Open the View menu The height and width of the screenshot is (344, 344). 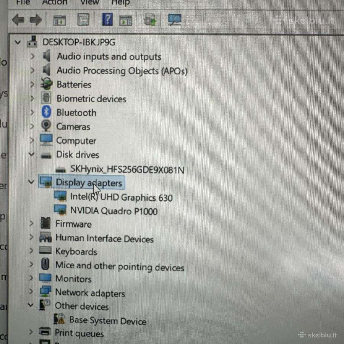pos(89,2)
